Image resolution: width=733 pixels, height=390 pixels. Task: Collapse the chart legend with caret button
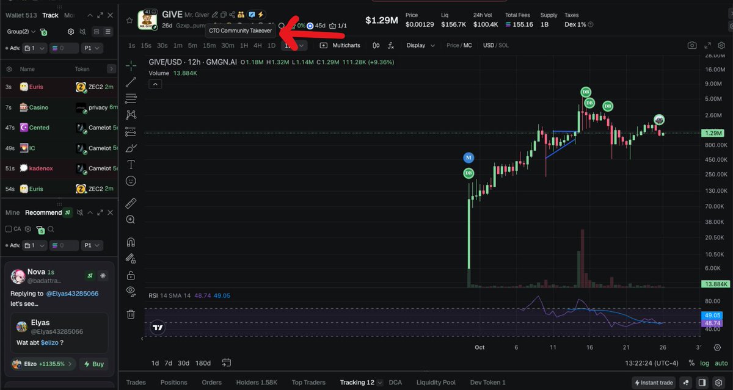click(x=155, y=84)
